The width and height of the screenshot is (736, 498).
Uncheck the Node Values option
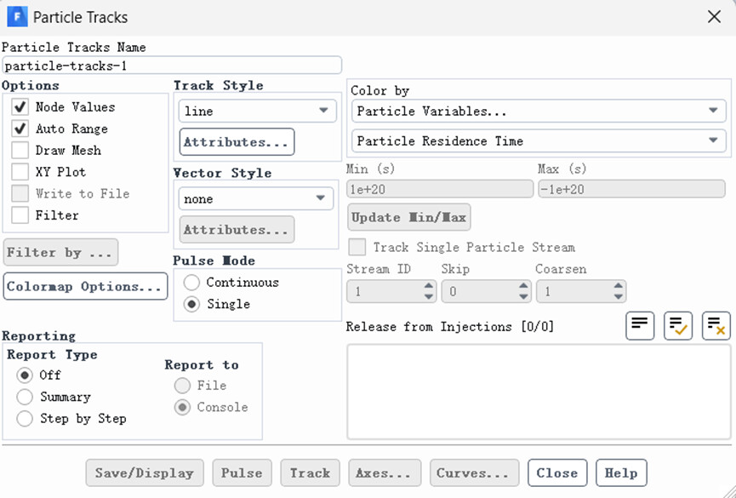[20, 107]
